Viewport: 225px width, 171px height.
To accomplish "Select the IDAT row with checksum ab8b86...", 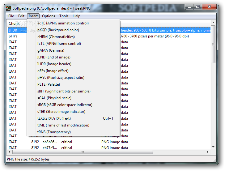I will pyautogui.click(x=109, y=142).
